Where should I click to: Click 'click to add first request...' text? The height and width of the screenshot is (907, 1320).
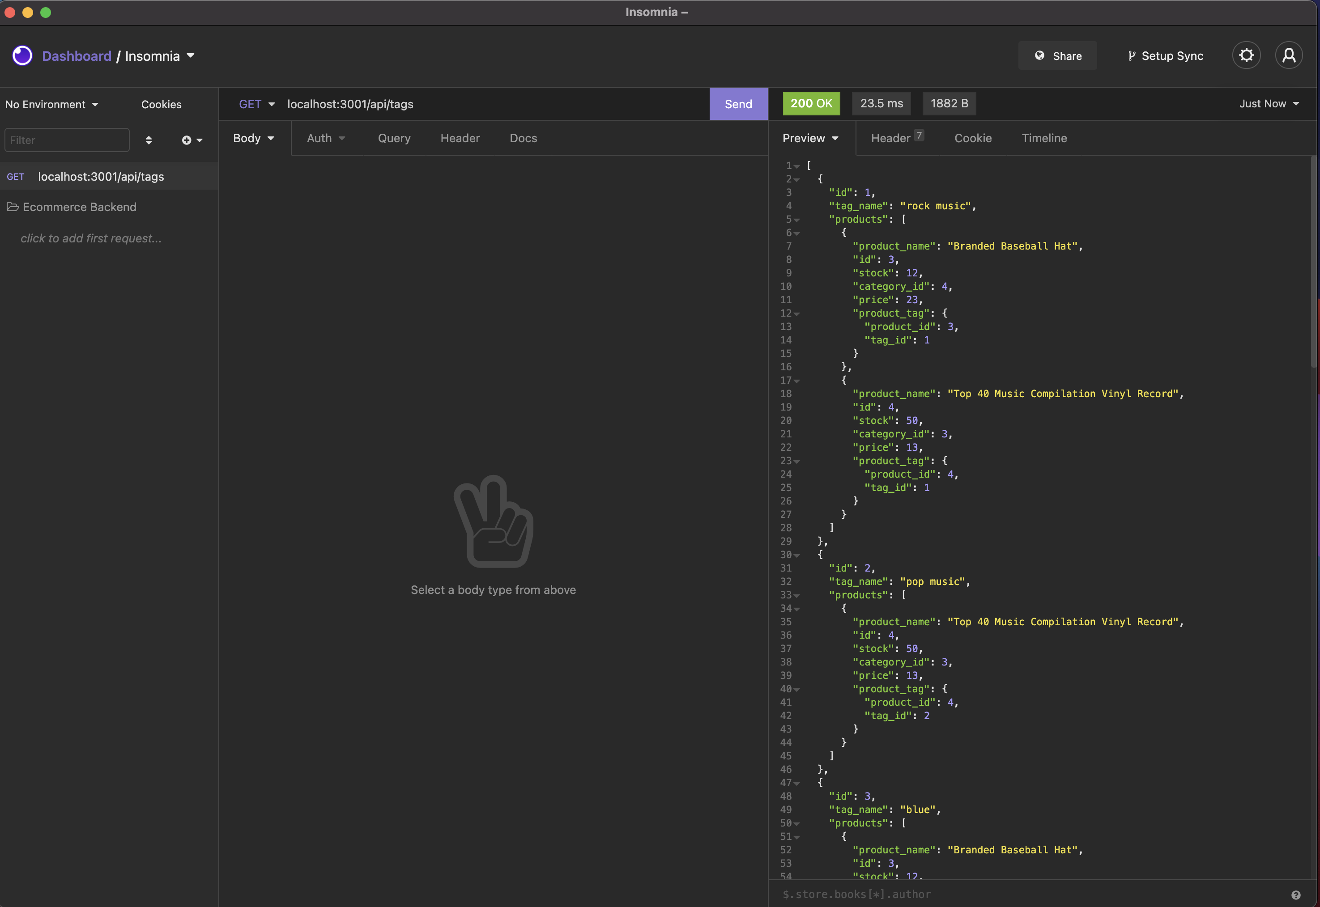(91, 238)
